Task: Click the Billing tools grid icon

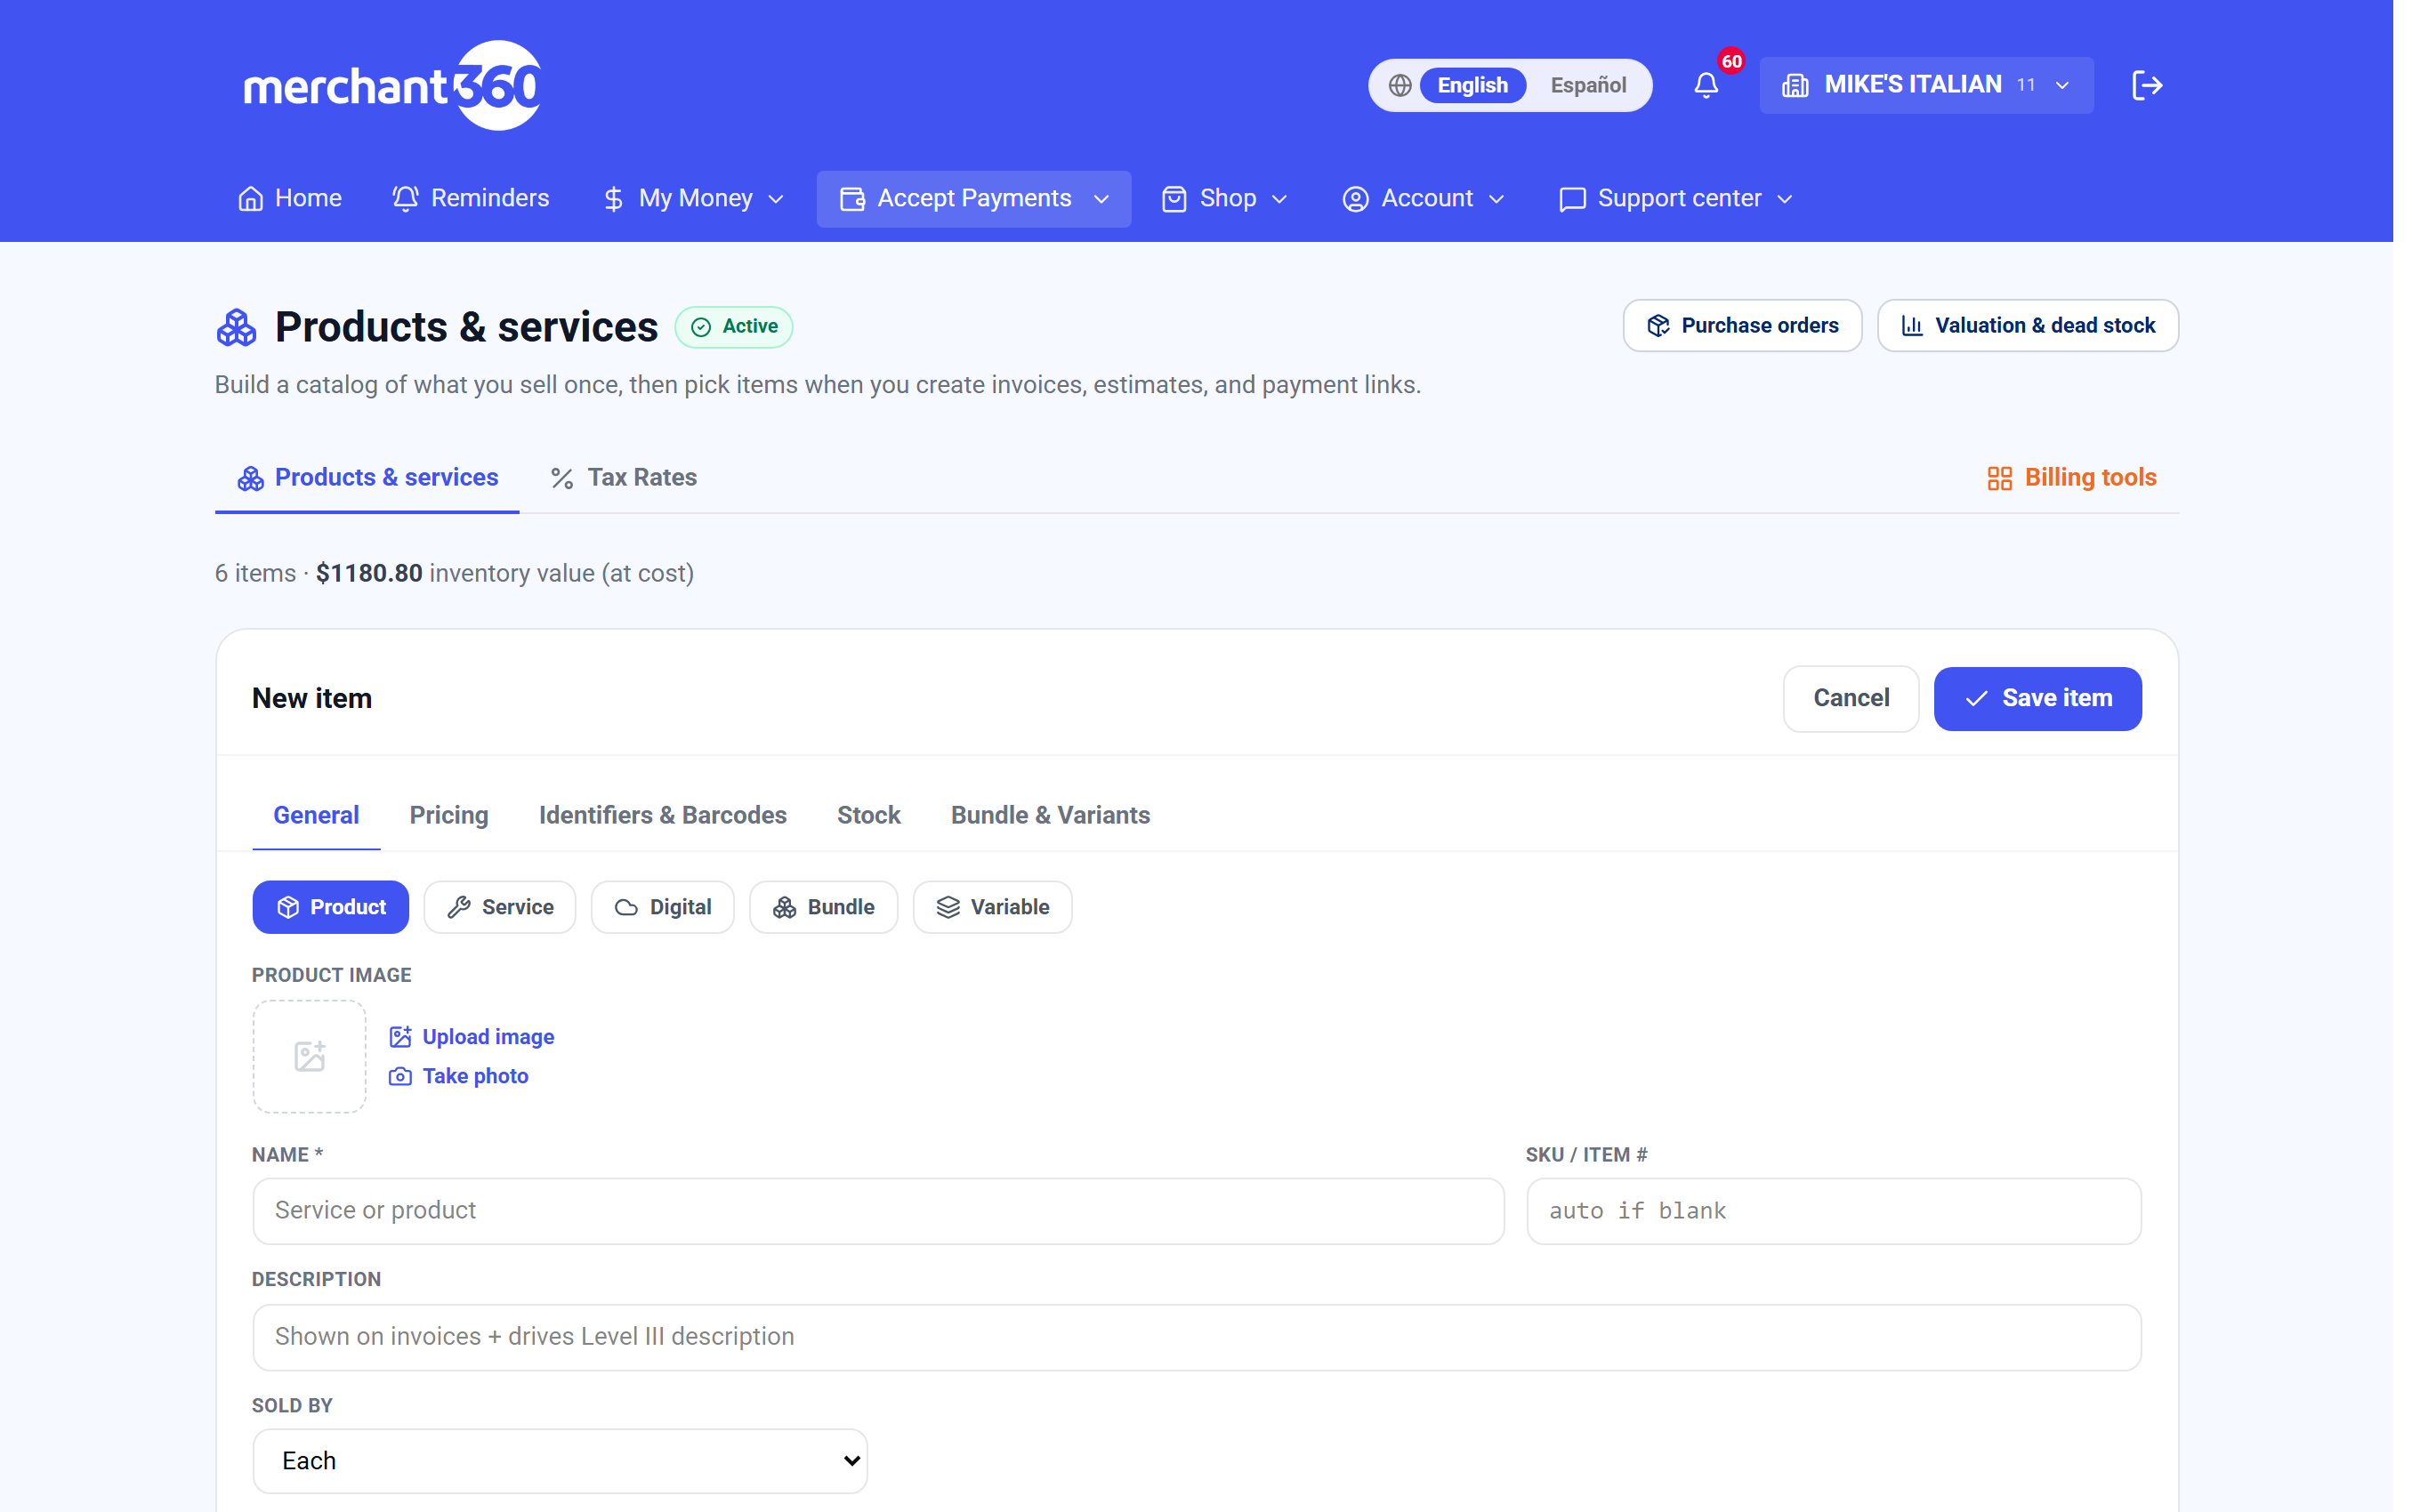Action: (1999, 478)
